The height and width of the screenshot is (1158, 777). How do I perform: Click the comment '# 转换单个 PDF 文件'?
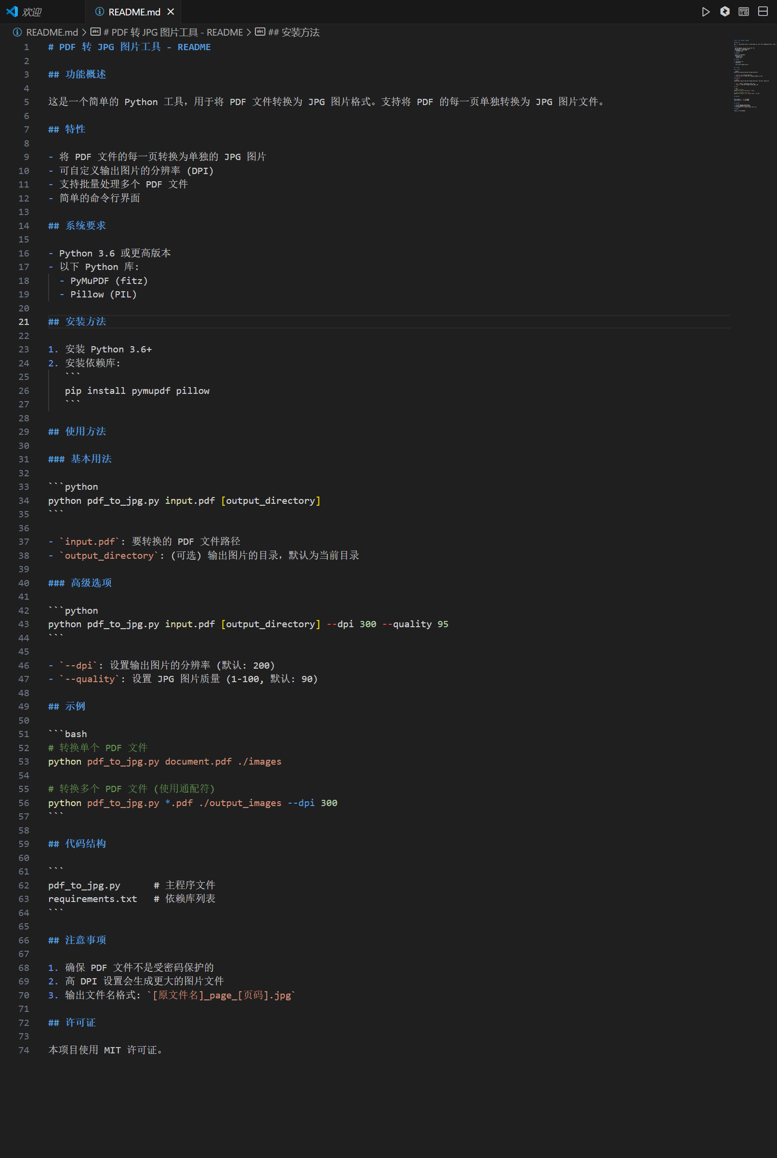click(x=98, y=748)
